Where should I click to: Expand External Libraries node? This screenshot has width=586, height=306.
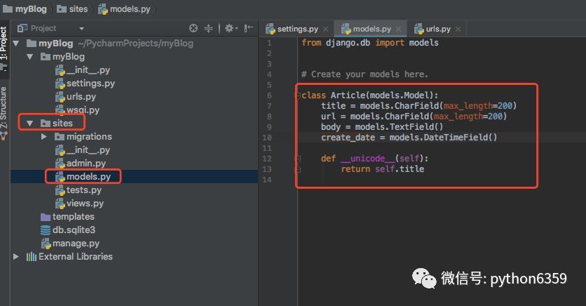[x=16, y=257]
